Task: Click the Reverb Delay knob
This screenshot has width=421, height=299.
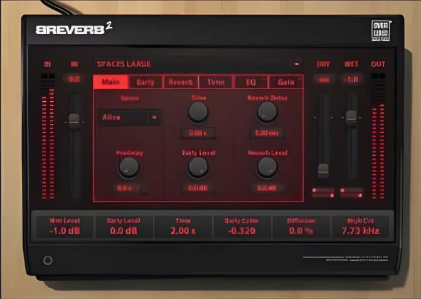Action: click(x=267, y=112)
